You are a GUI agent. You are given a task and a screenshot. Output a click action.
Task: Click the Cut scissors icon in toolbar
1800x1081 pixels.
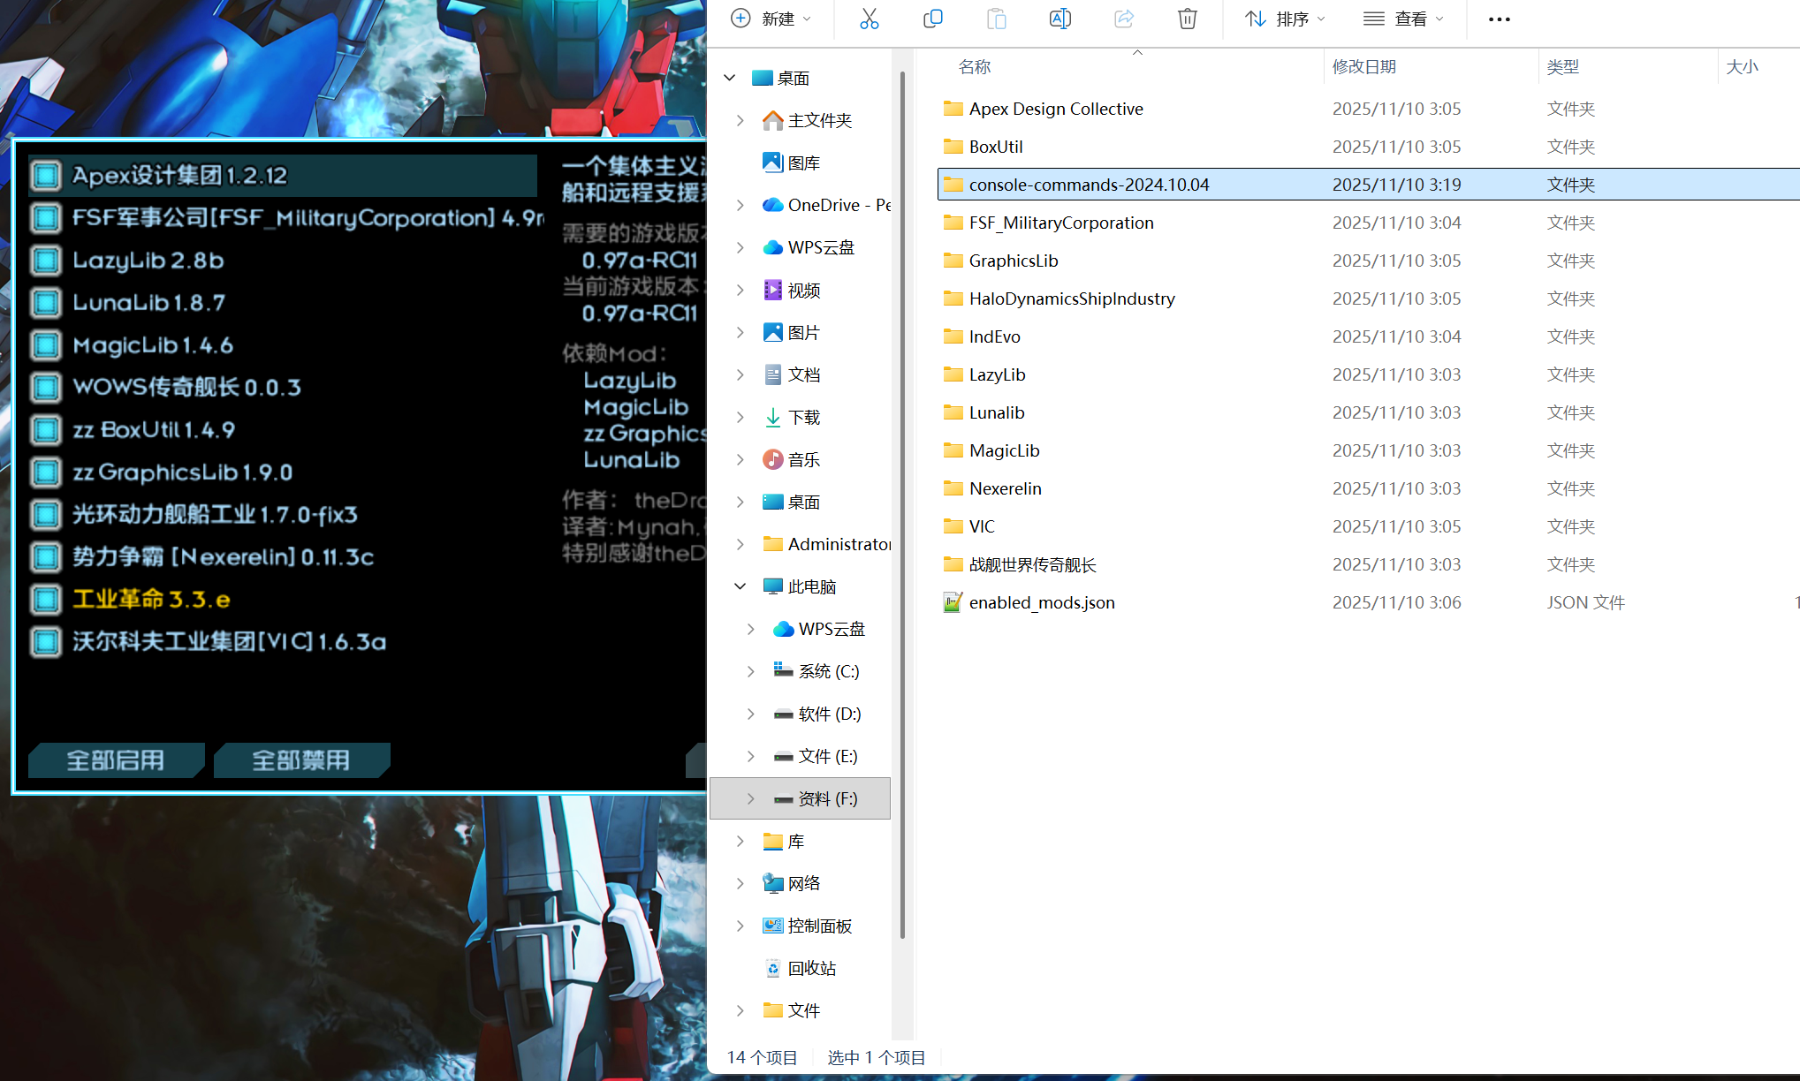[x=869, y=19]
